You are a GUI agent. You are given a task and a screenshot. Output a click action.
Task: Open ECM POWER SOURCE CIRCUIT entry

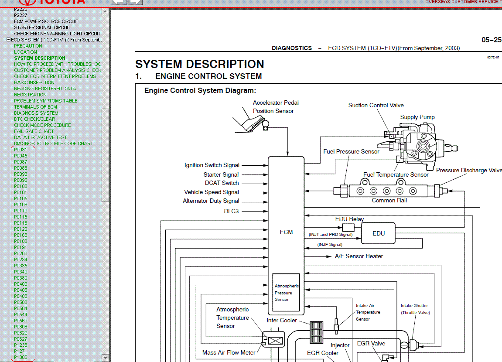point(46,21)
